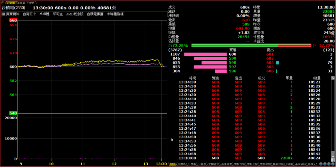This screenshot has width=336, height=167.
Task: Click the 內盤量 value 28454
Action: (244, 37)
